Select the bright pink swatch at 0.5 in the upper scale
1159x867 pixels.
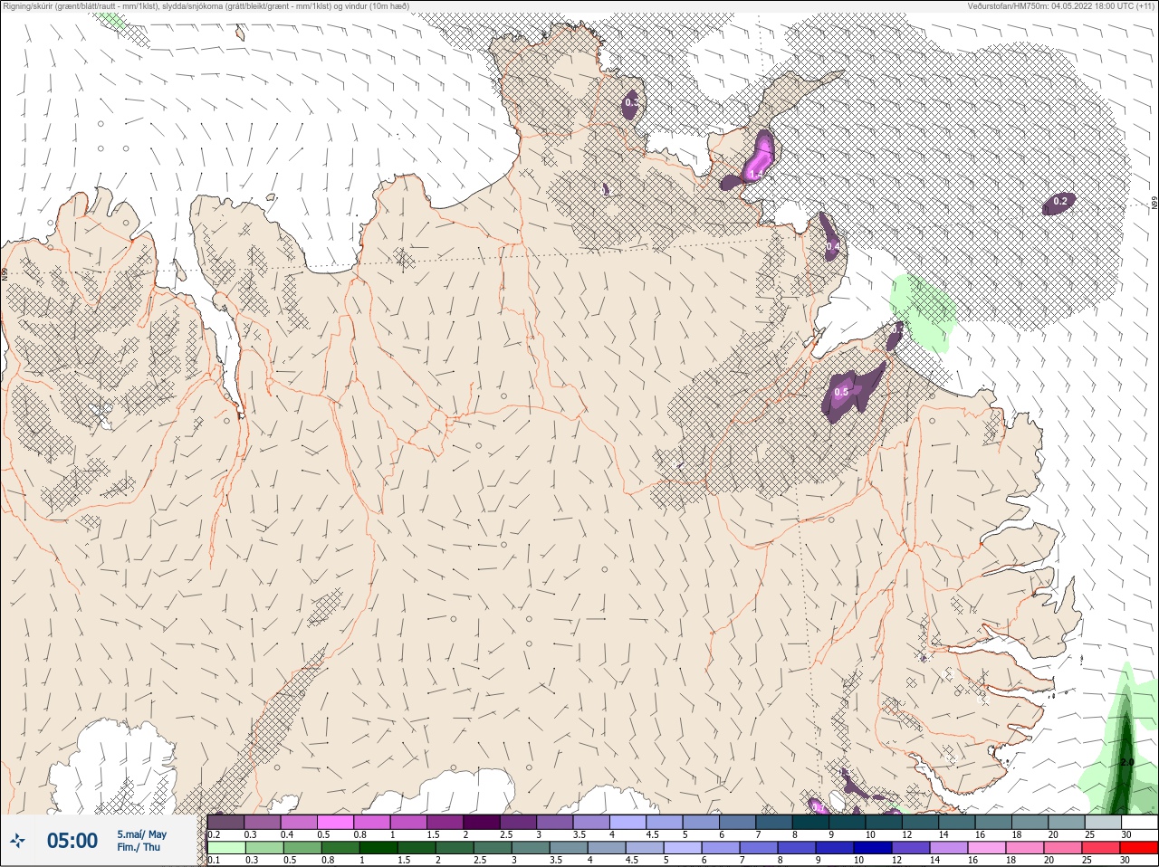coord(335,822)
